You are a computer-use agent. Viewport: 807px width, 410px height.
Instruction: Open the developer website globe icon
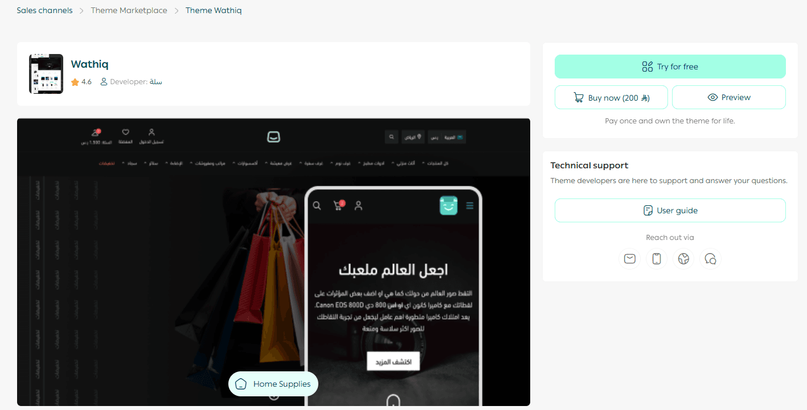point(683,259)
